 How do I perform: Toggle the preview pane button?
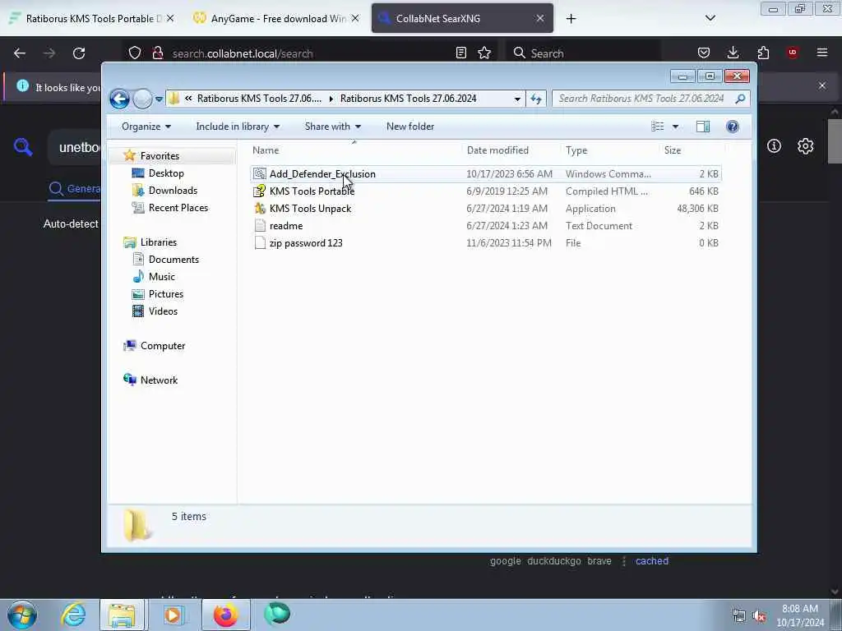[x=703, y=127]
